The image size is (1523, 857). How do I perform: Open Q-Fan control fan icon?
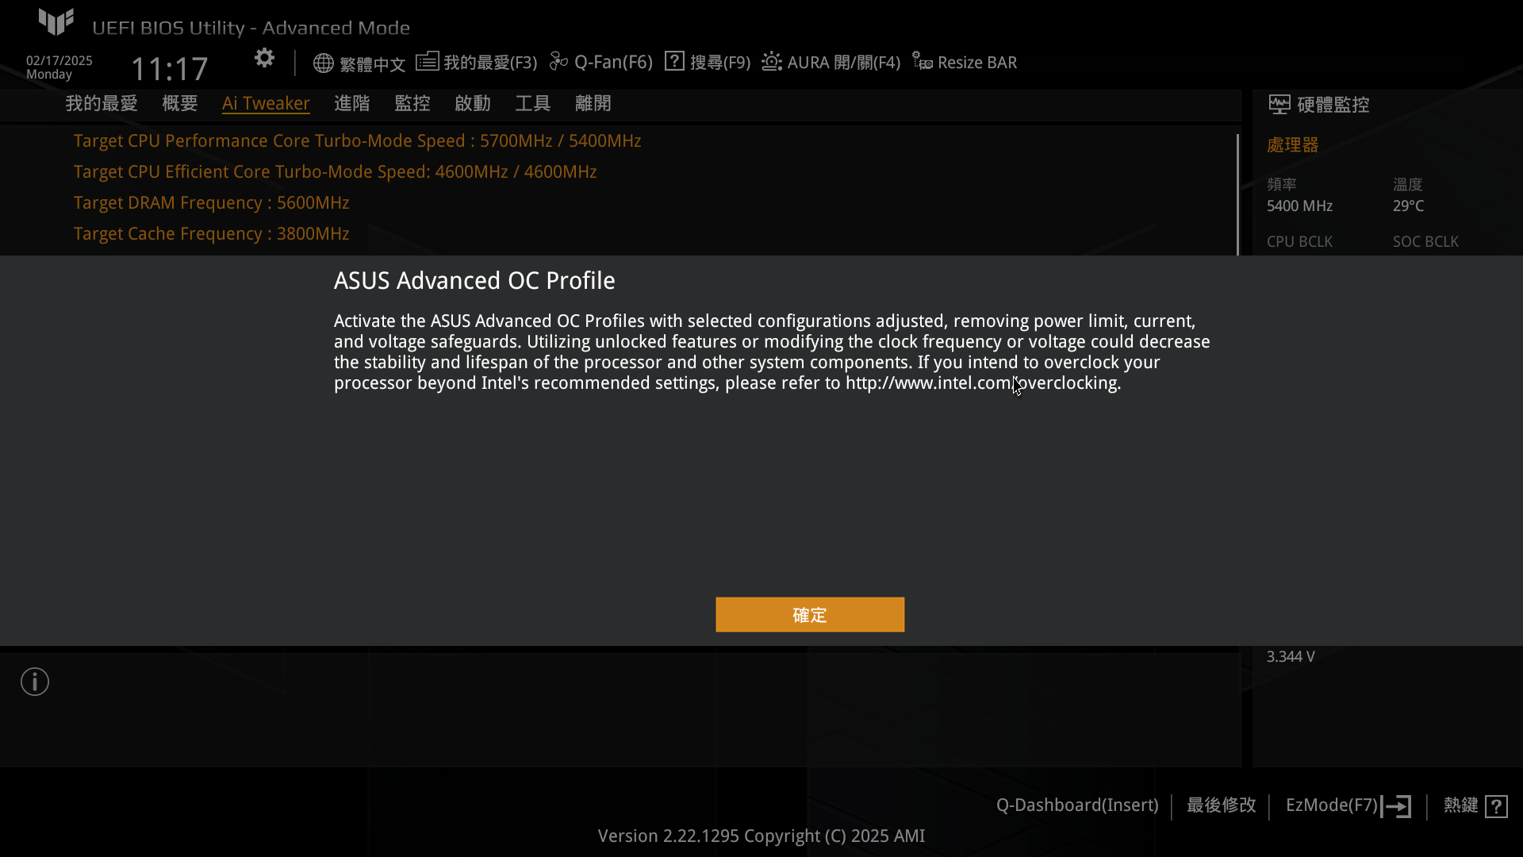click(x=558, y=61)
